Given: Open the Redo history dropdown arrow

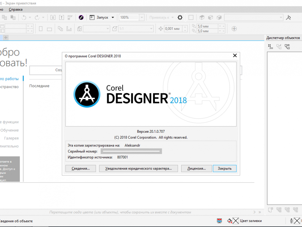Looking at the screenshot, I should click(x=43, y=18).
